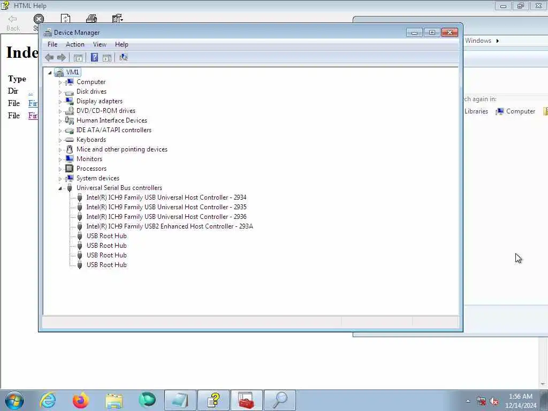This screenshot has width=548, height=411.
Task: Expand the Disk drives category
Action: pyautogui.click(x=60, y=92)
